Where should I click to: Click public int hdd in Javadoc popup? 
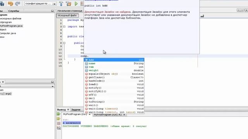(x=96, y=6)
